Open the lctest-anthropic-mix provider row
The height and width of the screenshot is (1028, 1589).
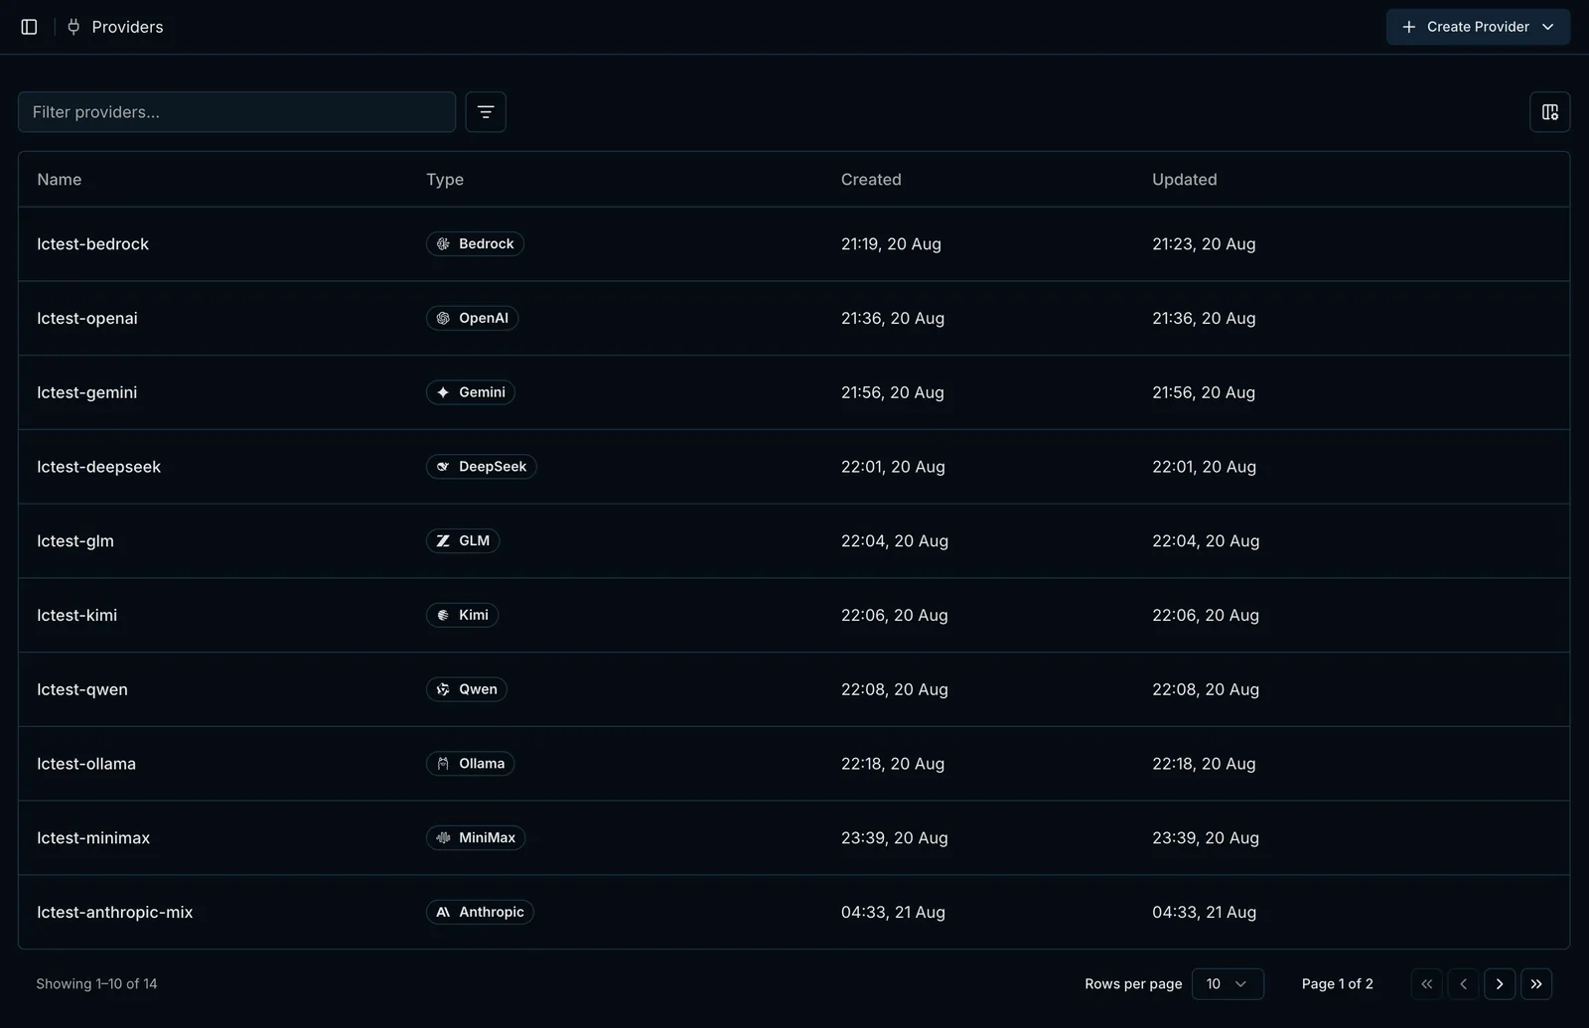pos(794,912)
